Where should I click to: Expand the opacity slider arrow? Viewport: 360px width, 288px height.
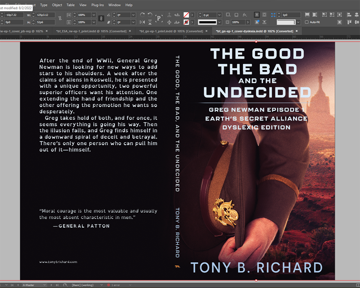248,22
